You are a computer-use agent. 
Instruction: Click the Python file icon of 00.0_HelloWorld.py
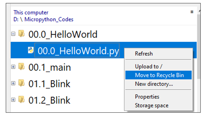tap(31, 50)
